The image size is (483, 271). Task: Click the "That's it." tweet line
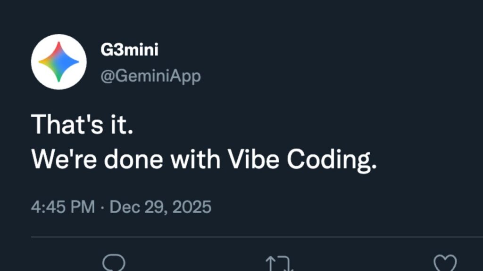pyautogui.click(x=82, y=125)
